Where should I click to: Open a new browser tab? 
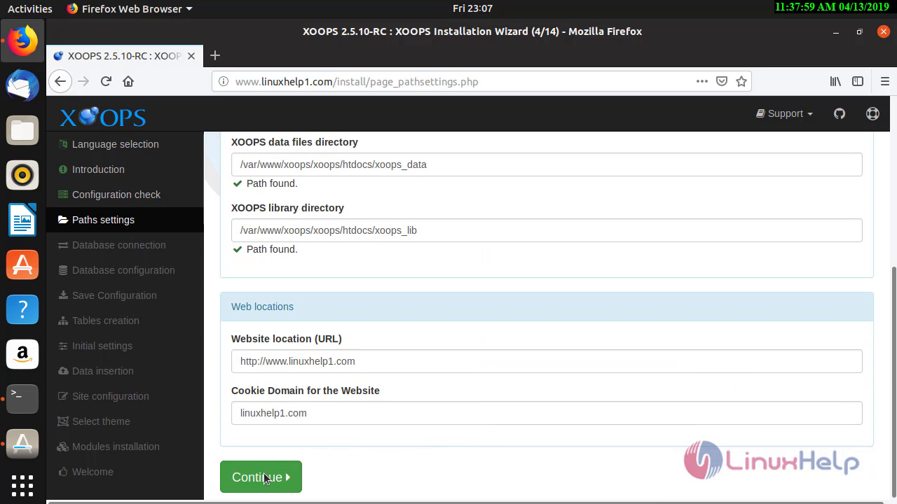(215, 55)
